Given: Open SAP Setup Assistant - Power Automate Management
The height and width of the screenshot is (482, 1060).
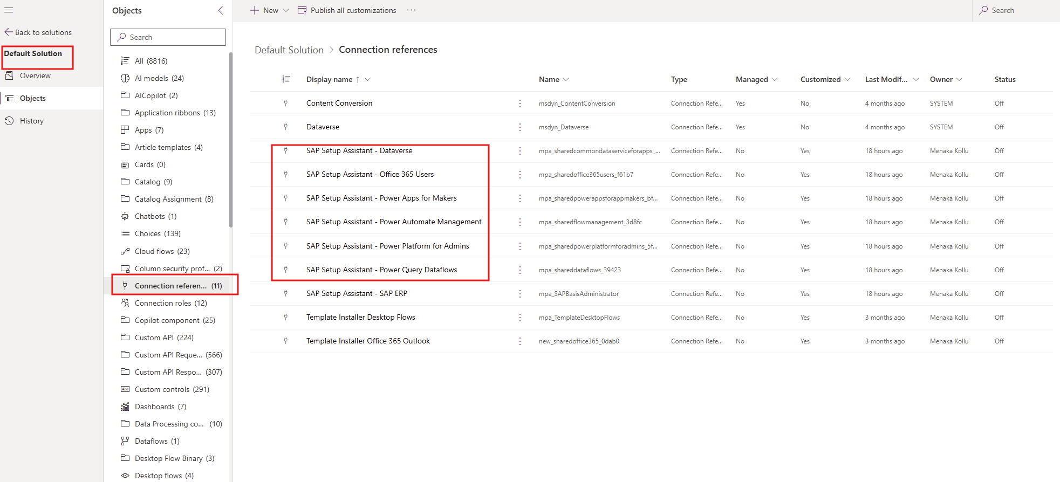Looking at the screenshot, I should coord(394,222).
